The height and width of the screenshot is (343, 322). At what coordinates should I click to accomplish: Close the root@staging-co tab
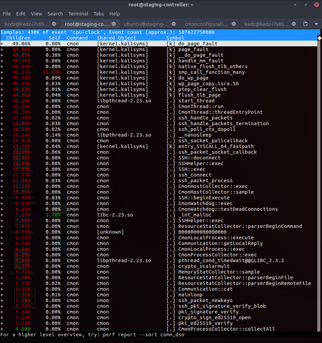pyautogui.click(x=114, y=24)
